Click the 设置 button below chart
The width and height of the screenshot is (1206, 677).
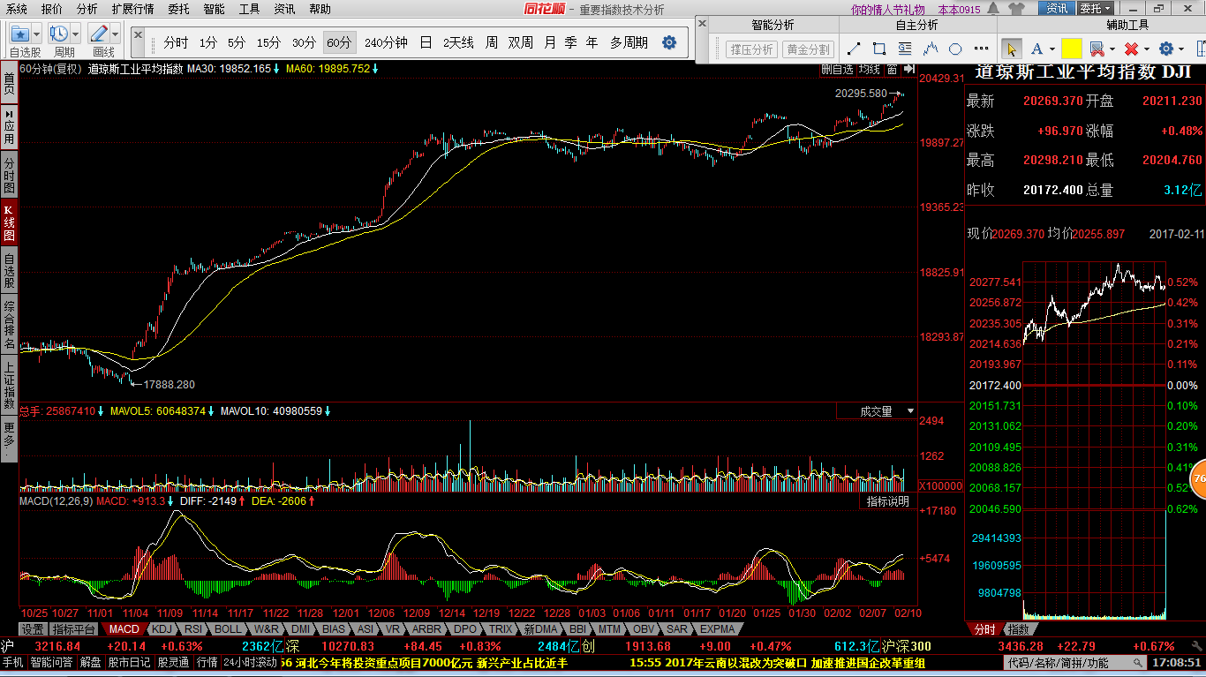click(33, 629)
